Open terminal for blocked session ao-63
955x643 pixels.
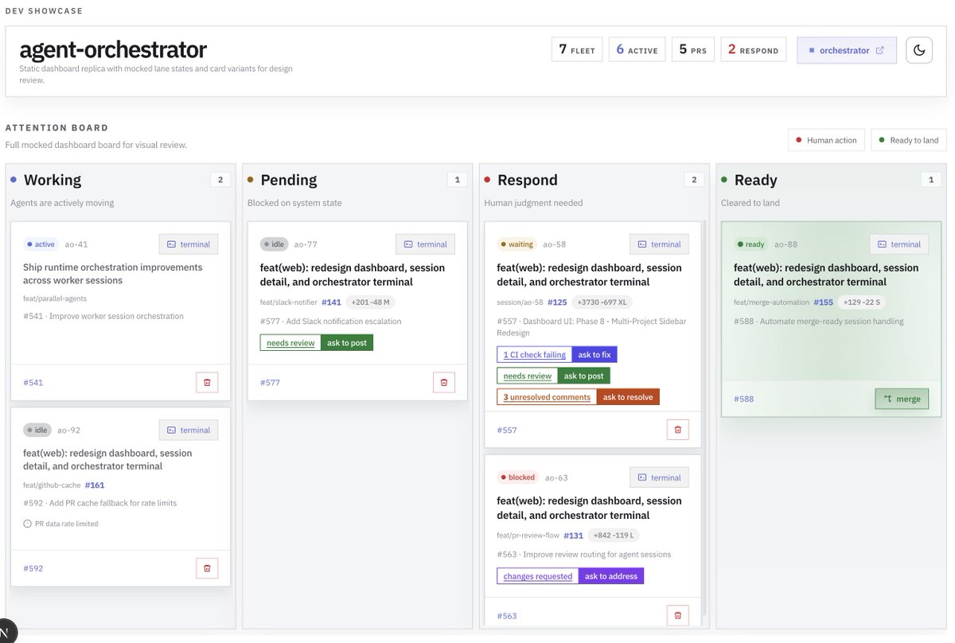(x=660, y=477)
